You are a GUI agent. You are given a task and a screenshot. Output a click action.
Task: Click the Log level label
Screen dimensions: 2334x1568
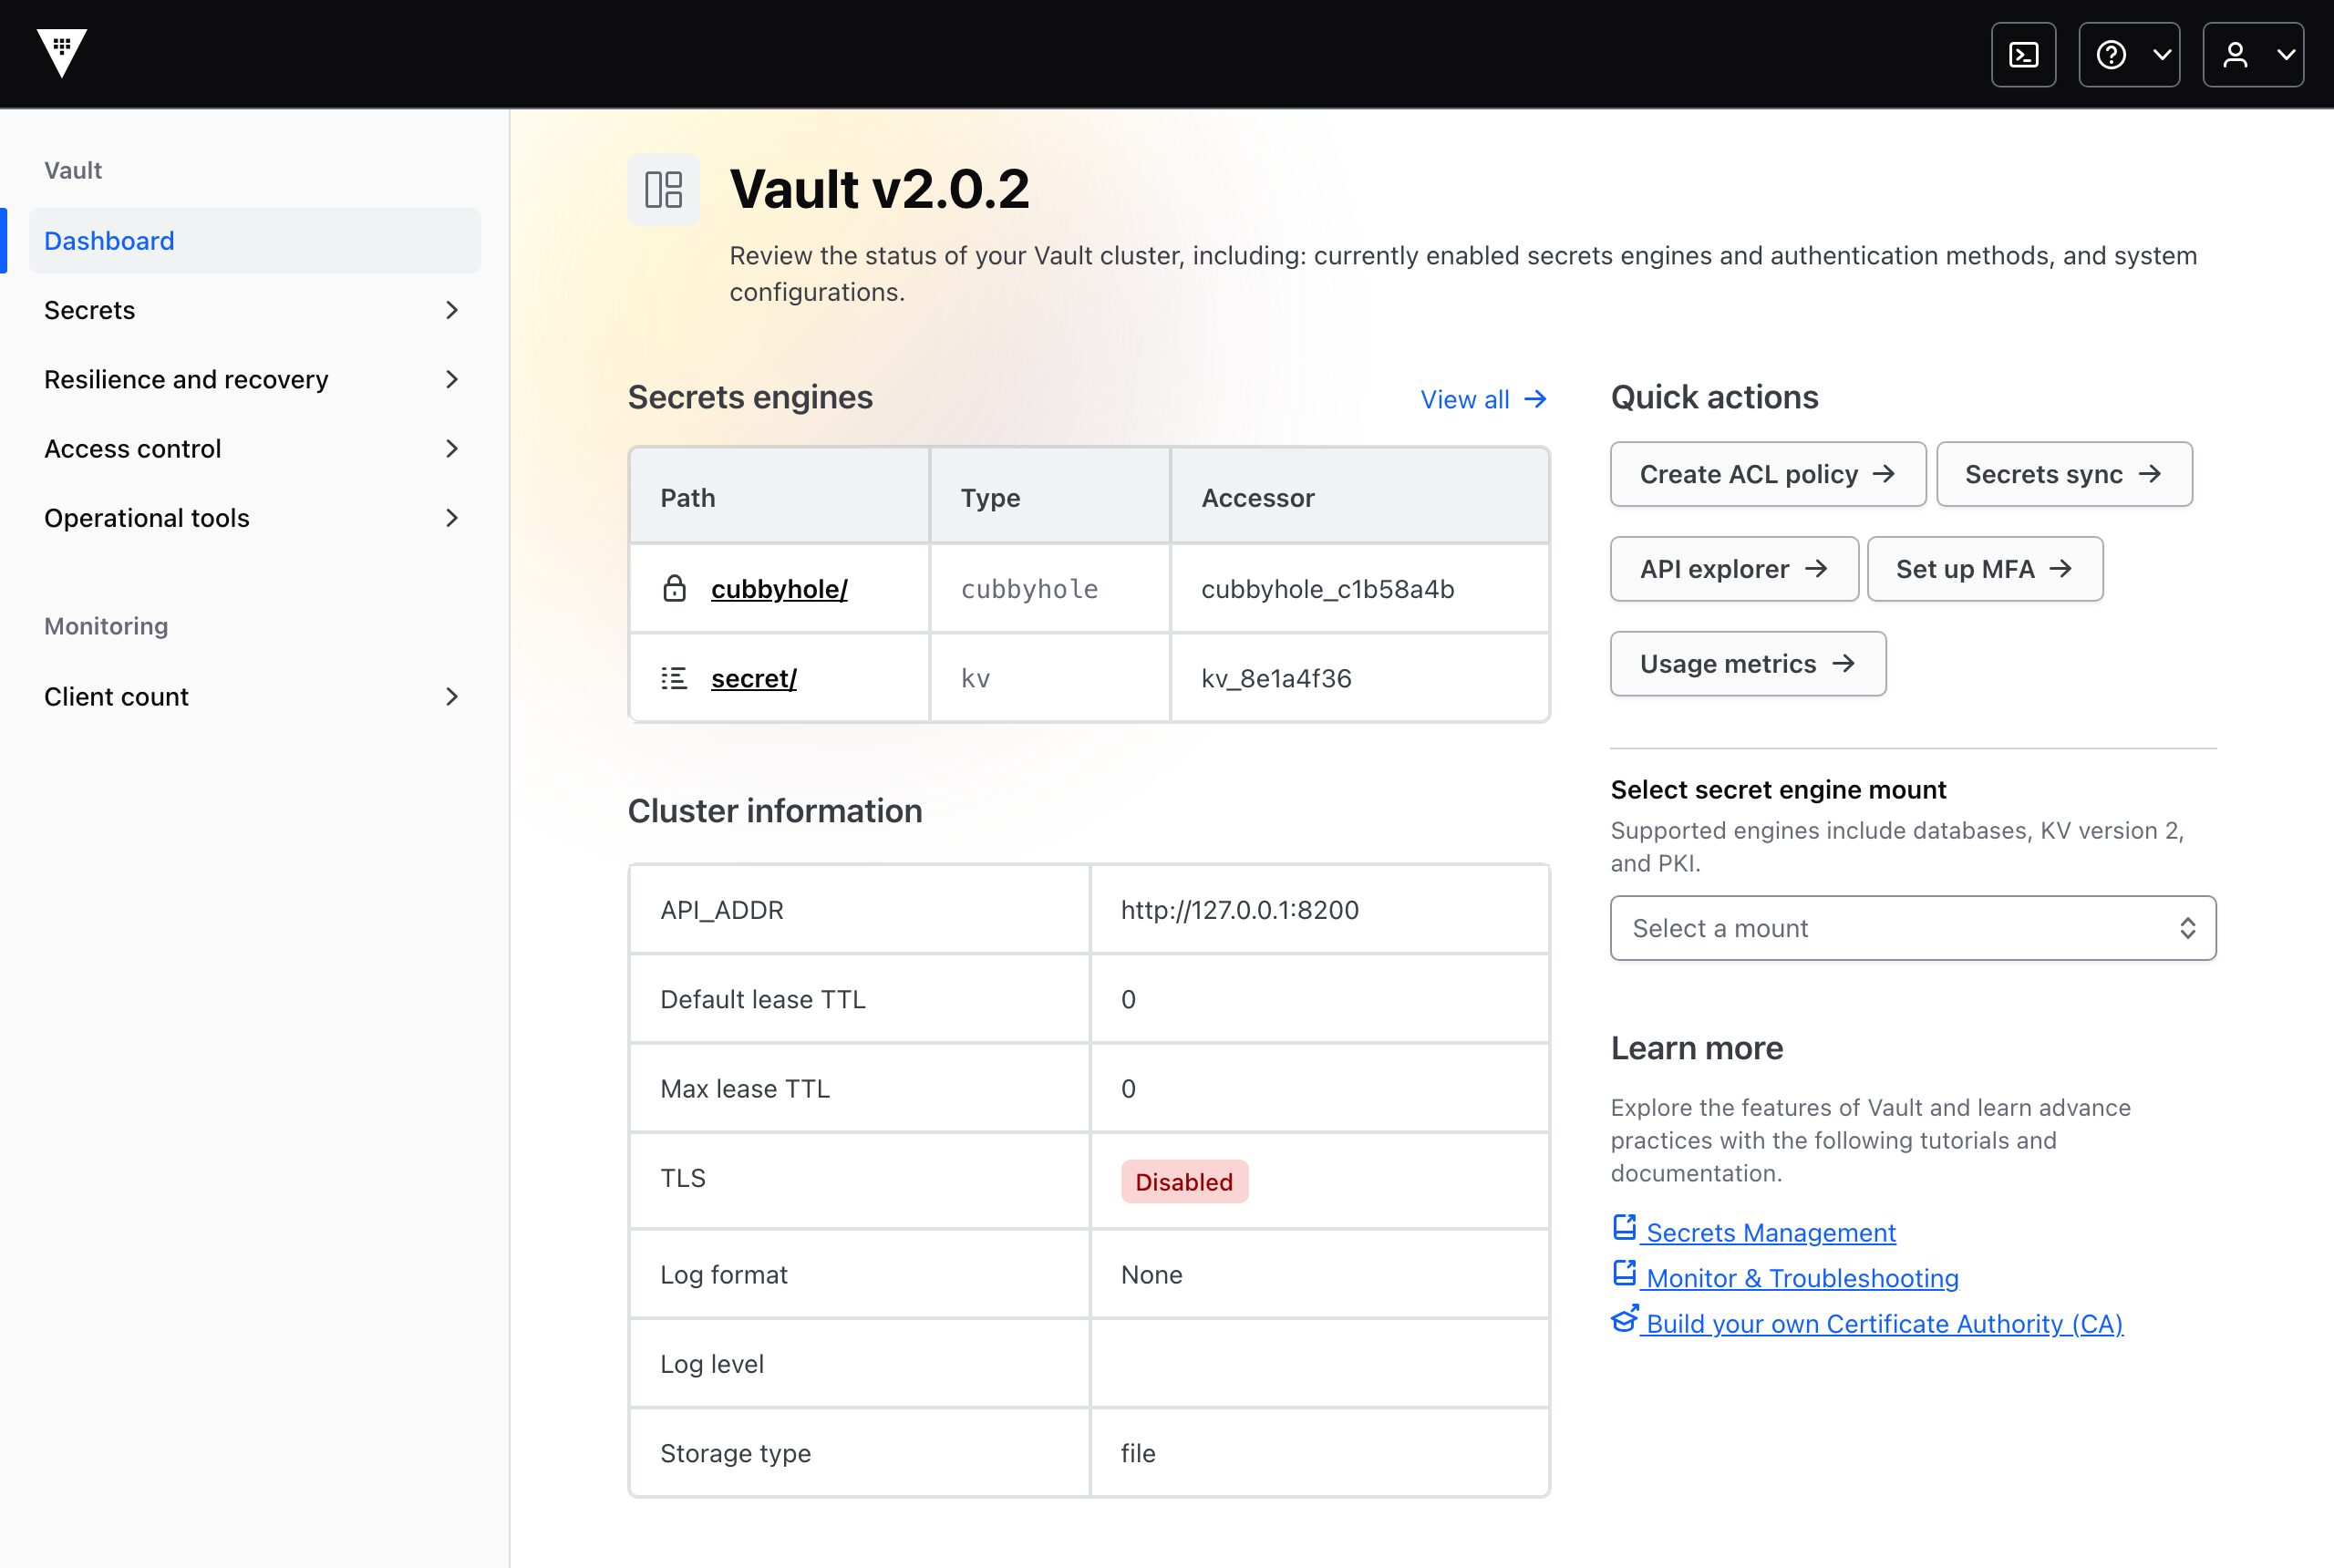click(712, 1364)
